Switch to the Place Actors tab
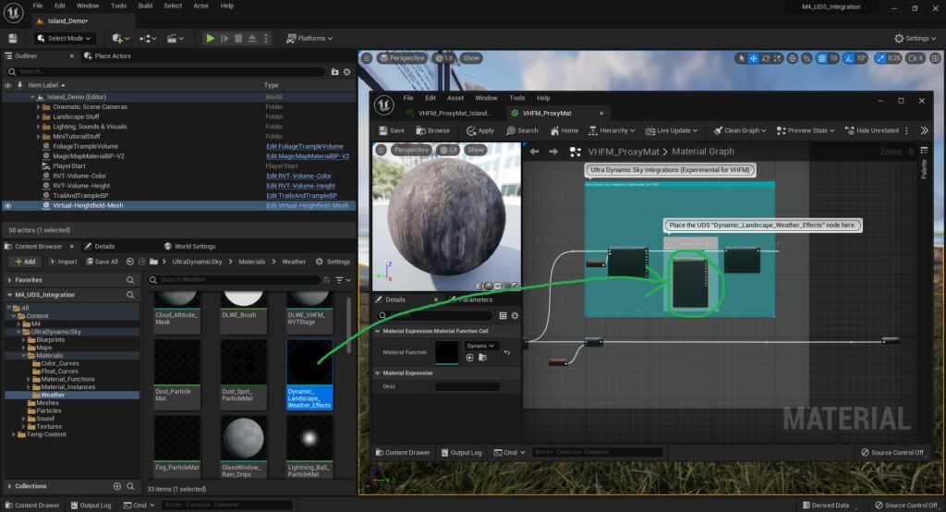The image size is (946, 512). point(107,55)
